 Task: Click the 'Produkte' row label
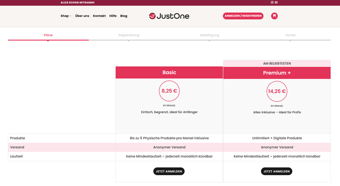click(17, 138)
